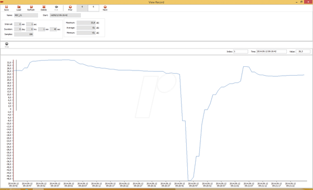Click the Samples count field
The height and width of the screenshot is (190, 313).
coord(23,34)
